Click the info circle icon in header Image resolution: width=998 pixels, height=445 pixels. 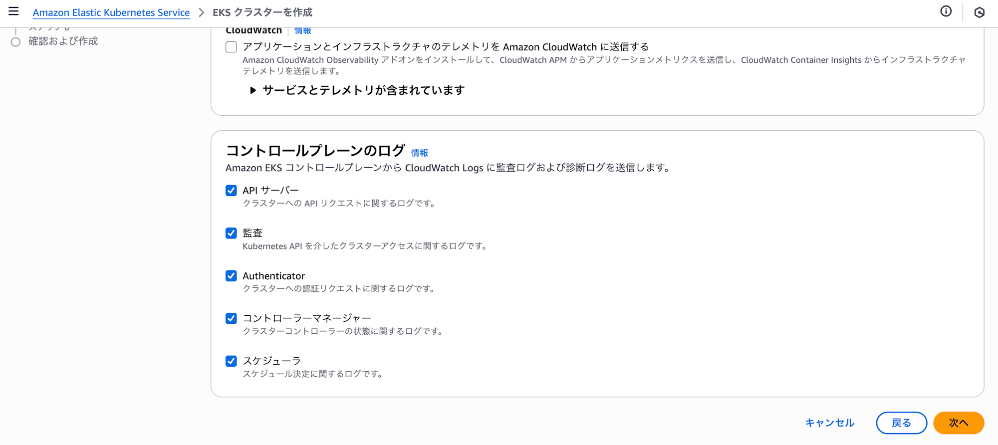pyautogui.click(x=946, y=11)
